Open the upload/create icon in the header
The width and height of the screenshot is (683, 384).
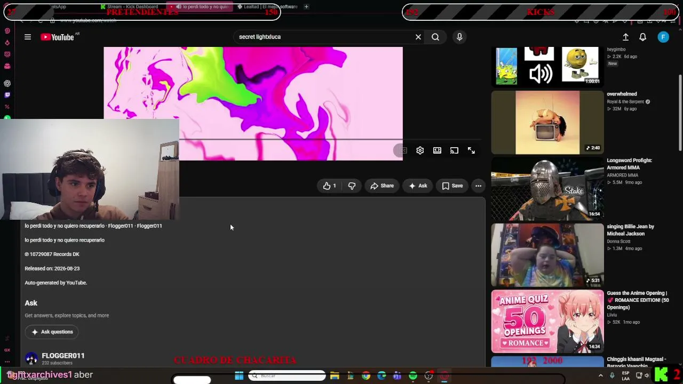click(625, 37)
